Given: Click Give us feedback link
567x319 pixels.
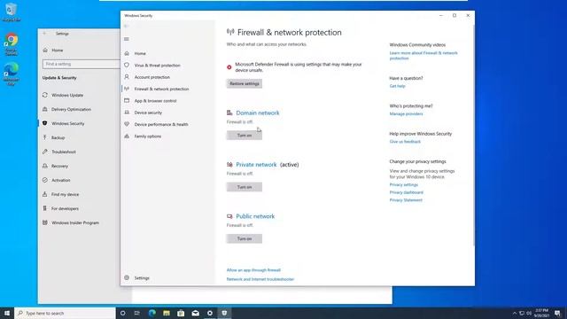Looking at the screenshot, I should click(x=405, y=142).
